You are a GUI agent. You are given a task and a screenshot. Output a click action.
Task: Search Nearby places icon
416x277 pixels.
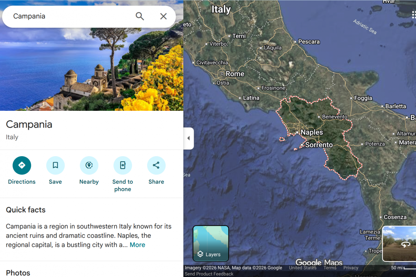[x=89, y=166]
